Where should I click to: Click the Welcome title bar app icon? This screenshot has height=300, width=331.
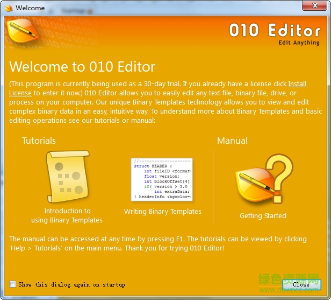click(9, 8)
